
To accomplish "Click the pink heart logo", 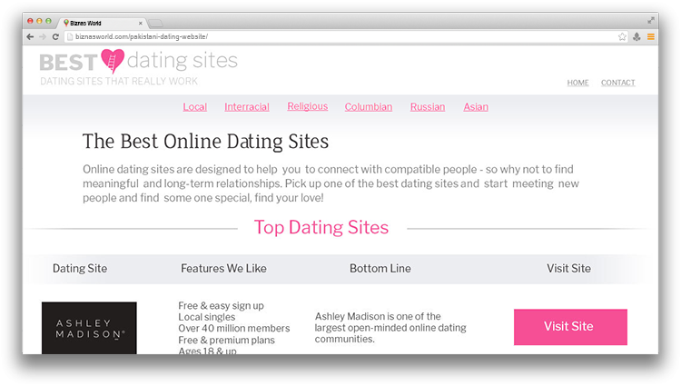I will pyautogui.click(x=113, y=61).
